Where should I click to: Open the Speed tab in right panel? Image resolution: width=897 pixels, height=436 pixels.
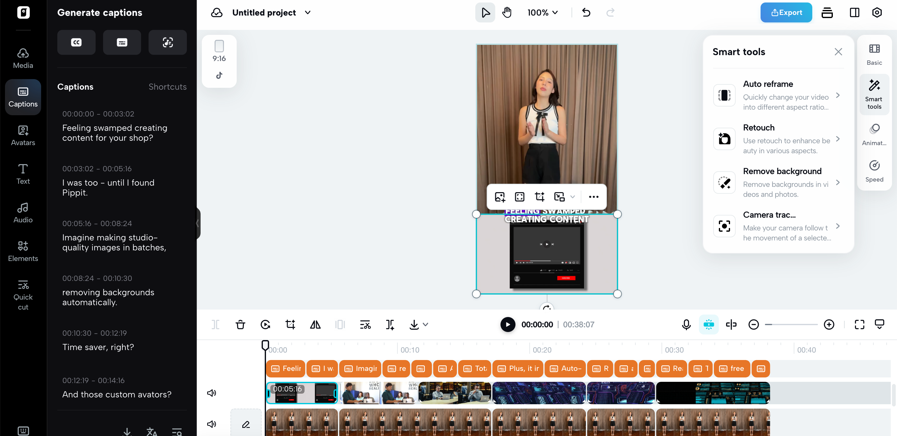[x=874, y=171]
